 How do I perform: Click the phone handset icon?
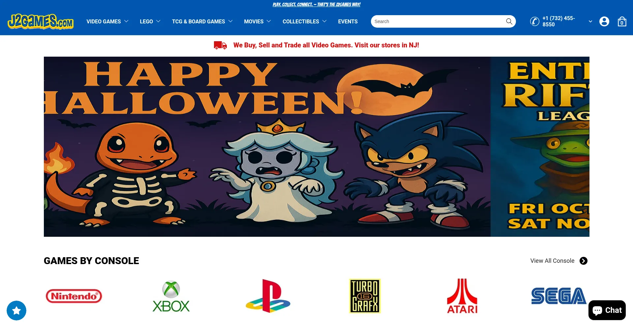point(534,21)
